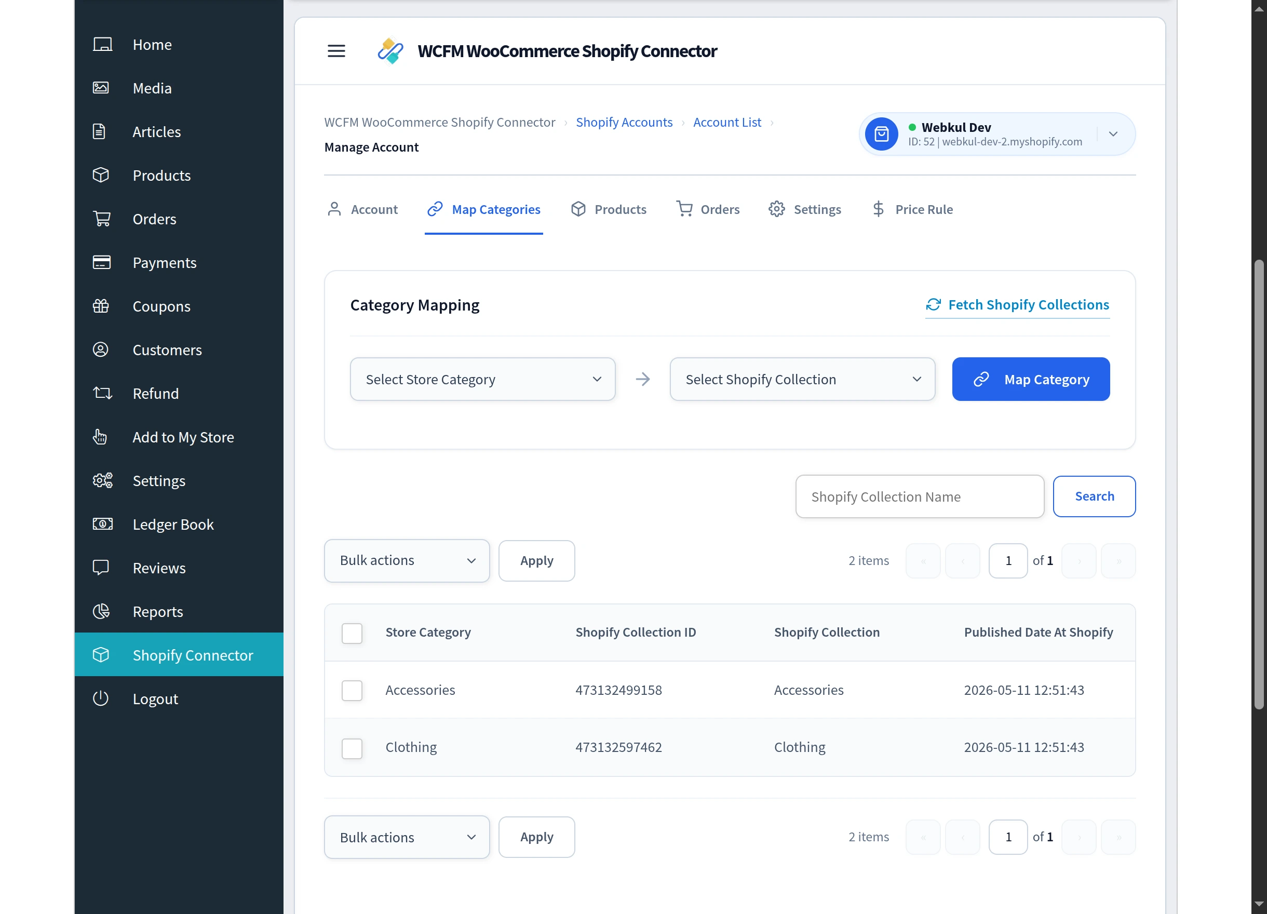This screenshot has width=1267, height=914.
Task: Click the Shopify Collection ID column header
Action: point(636,633)
